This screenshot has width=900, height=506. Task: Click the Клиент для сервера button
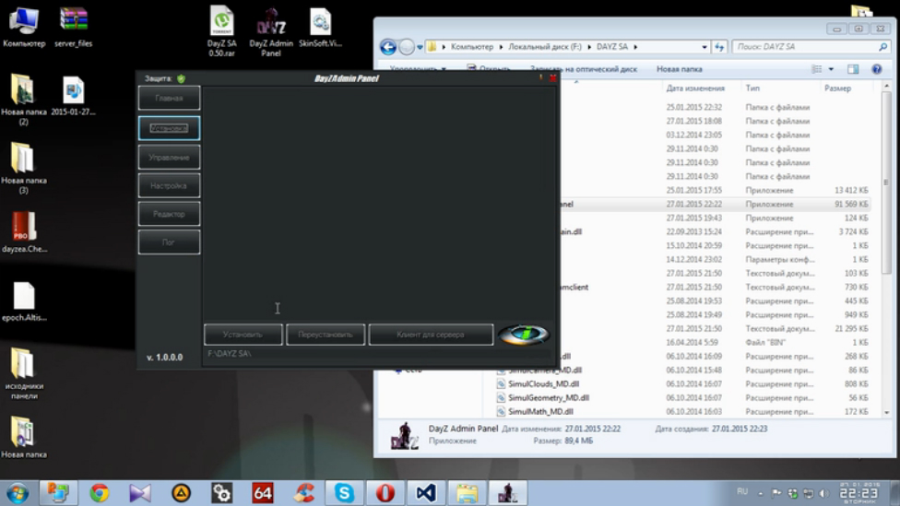pyautogui.click(x=431, y=335)
